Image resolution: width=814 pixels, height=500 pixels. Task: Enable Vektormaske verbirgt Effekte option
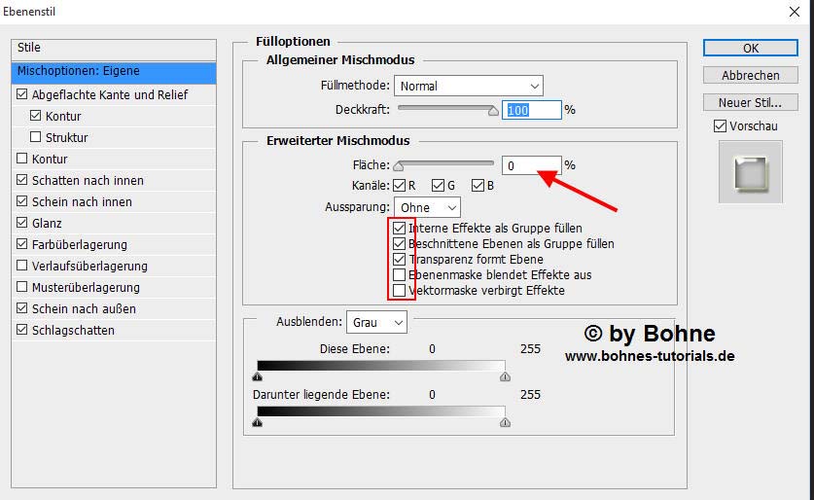(399, 291)
